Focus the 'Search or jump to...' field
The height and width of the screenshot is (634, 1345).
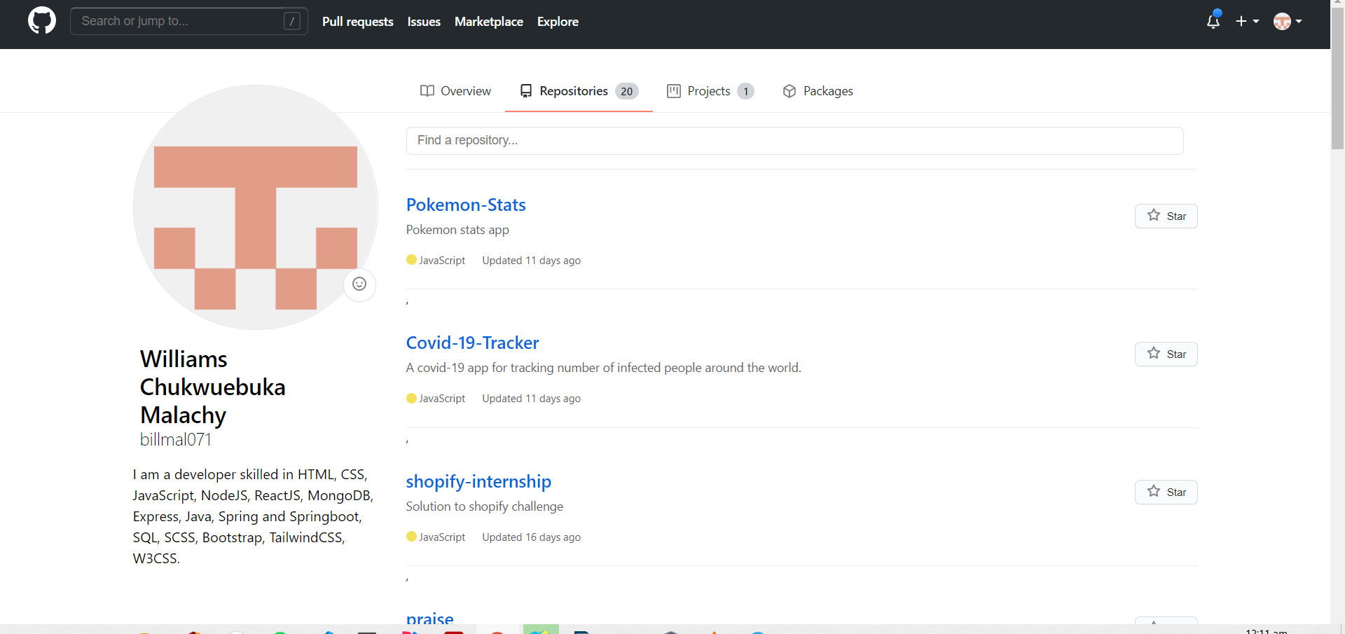(x=189, y=21)
